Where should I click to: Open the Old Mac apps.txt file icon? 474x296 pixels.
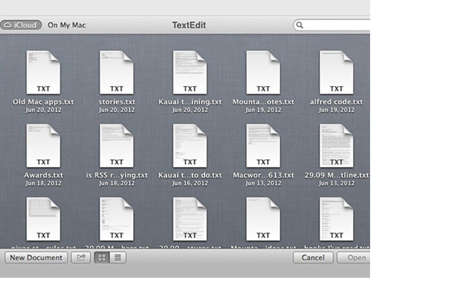tap(43, 73)
